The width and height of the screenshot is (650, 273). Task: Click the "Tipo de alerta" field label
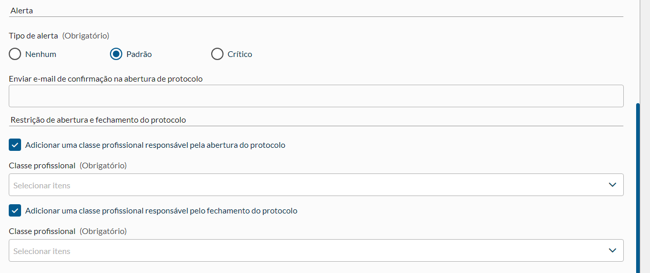tap(33, 36)
